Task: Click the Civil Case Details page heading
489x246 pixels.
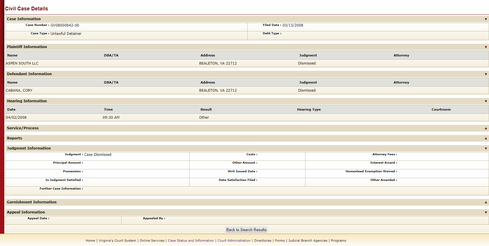Action: tap(27, 9)
